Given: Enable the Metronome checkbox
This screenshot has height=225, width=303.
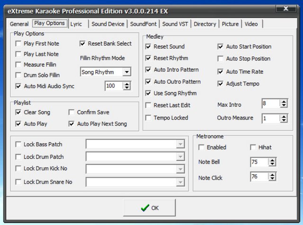Looking at the screenshot, I should tap(201, 147).
